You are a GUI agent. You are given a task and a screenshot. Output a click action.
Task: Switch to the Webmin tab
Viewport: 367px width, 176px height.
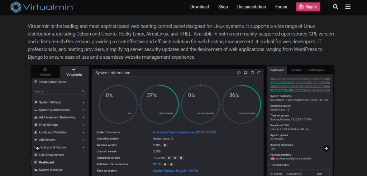point(45,72)
